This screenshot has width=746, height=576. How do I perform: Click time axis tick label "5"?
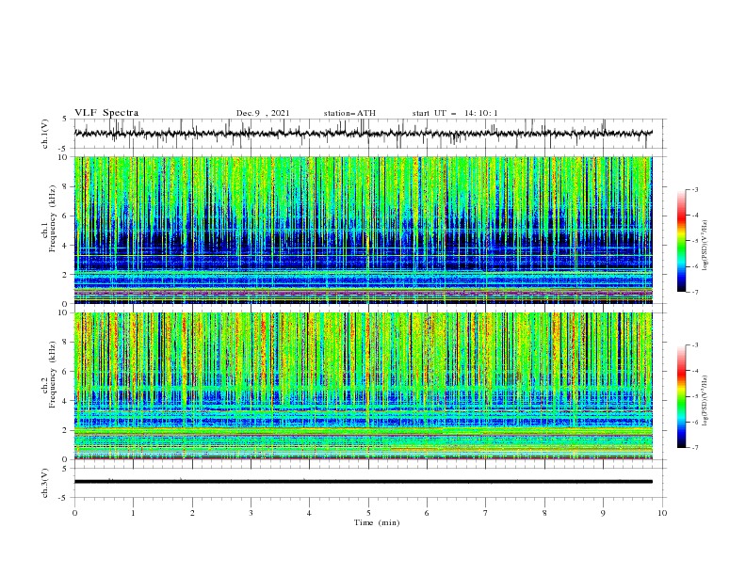coord(368,513)
